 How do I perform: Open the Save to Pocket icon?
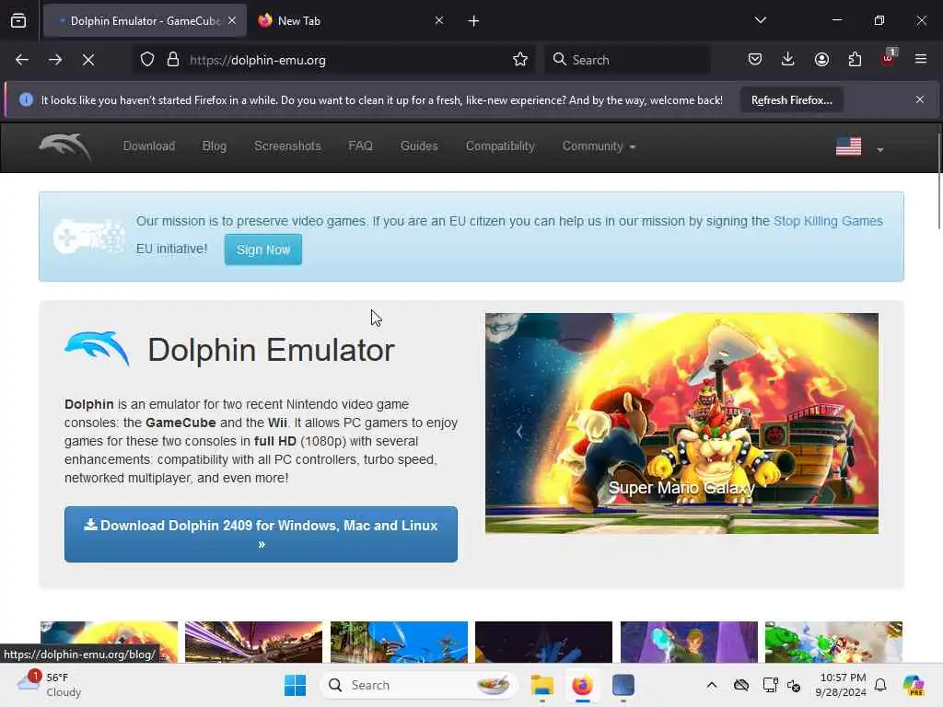755,59
